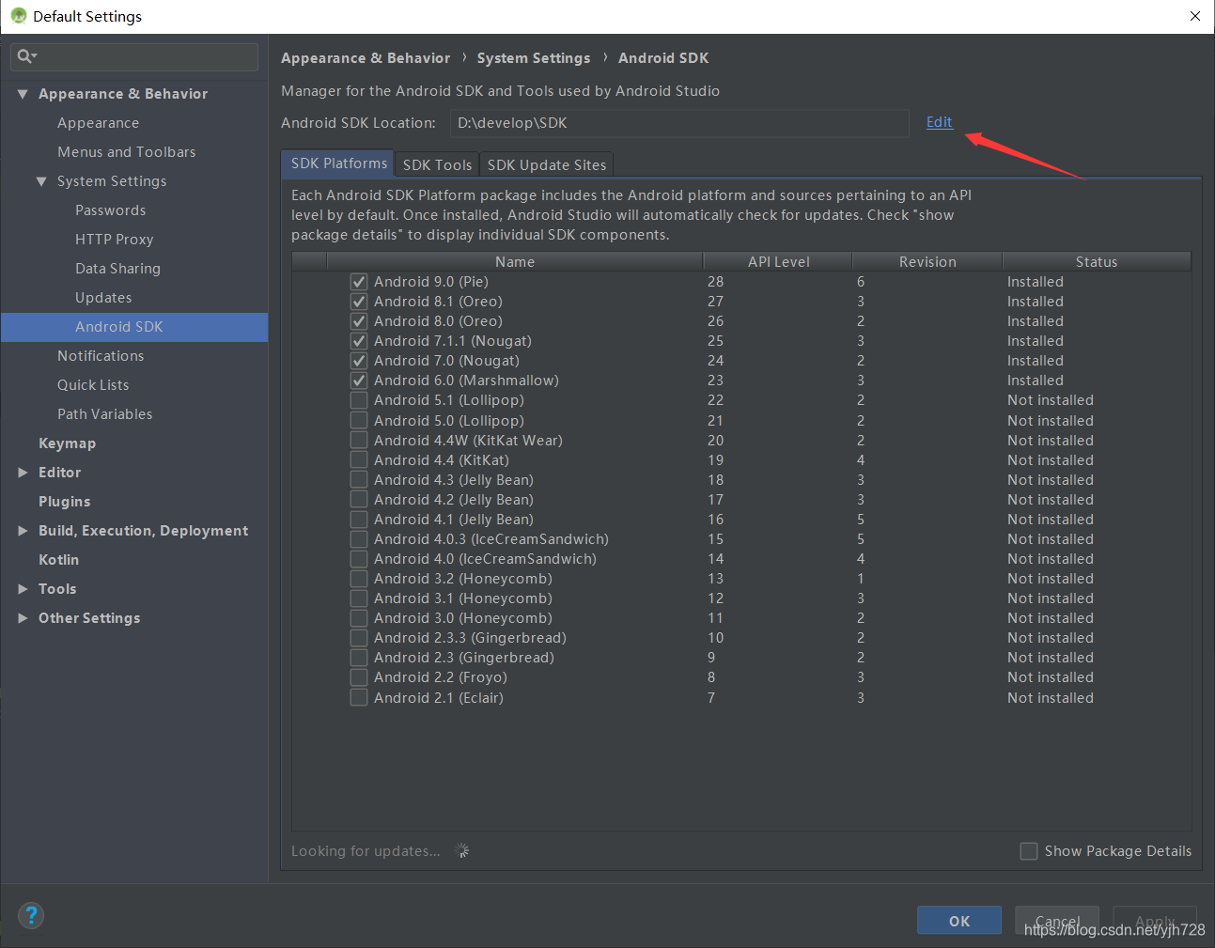Image resolution: width=1215 pixels, height=948 pixels.
Task: Expand the Editor section arrow
Action: [x=23, y=473]
